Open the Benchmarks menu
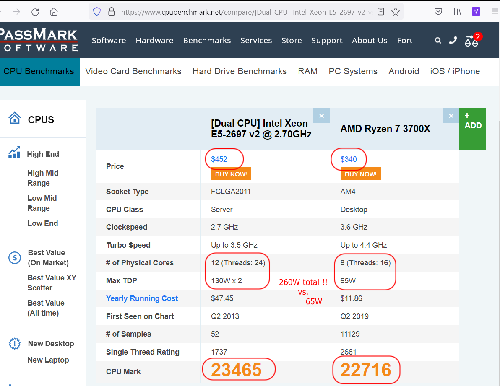The height and width of the screenshot is (386, 500). pyautogui.click(x=207, y=41)
